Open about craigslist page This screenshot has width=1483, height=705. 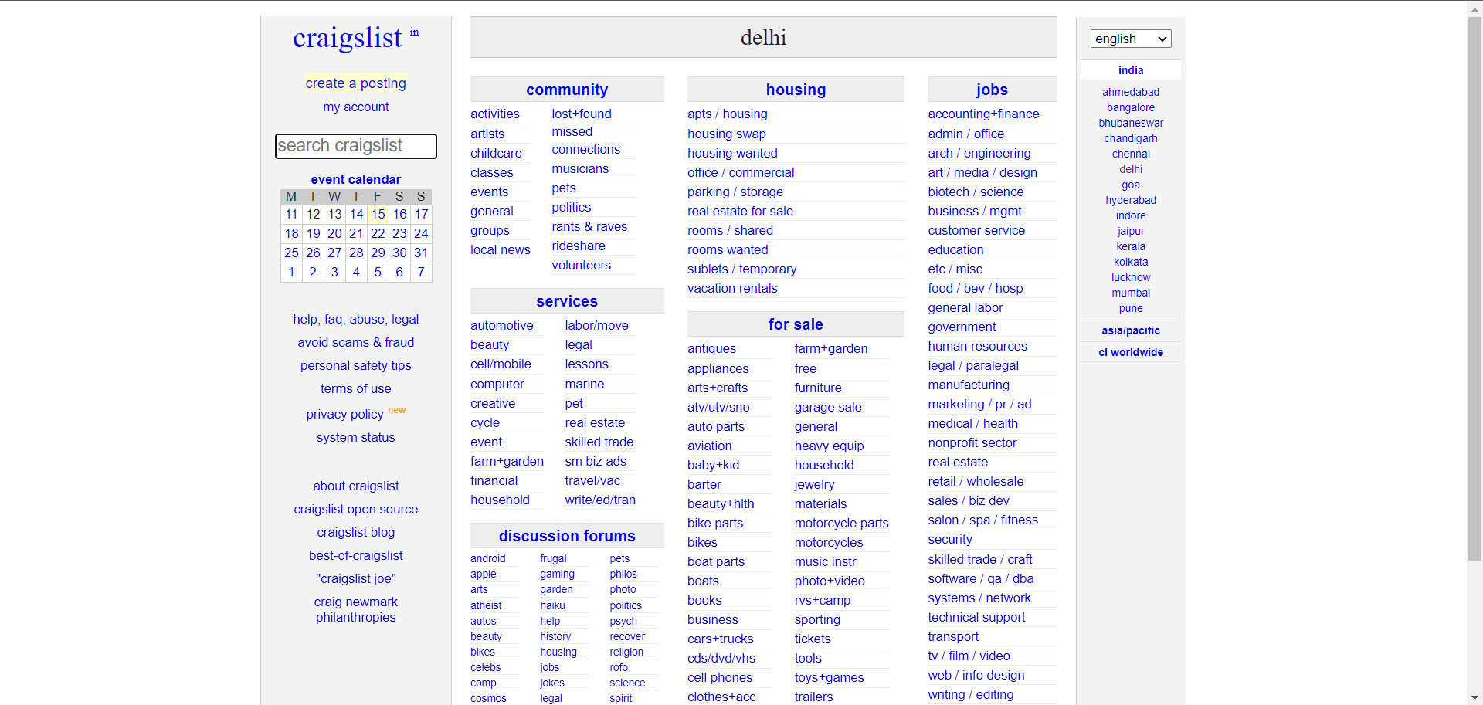[x=356, y=486]
